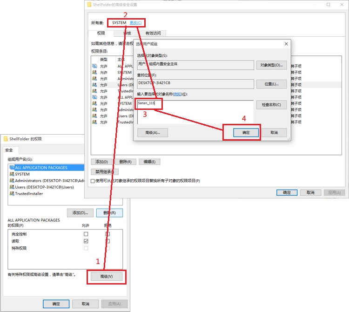Select the Administrators group icon entry
The height and width of the screenshot is (312, 349).
click(11, 181)
